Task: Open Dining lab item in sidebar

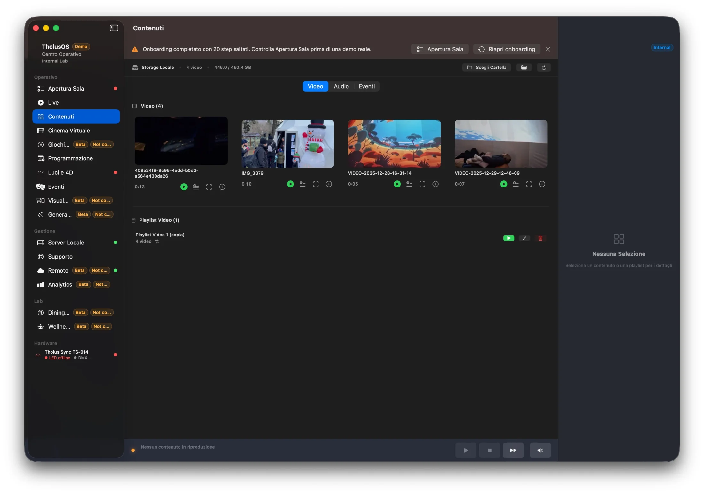Action: [x=76, y=313]
